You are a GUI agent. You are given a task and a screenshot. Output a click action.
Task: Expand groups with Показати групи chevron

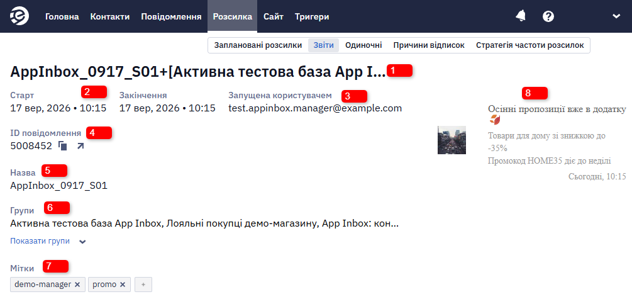[x=82, y=242]
